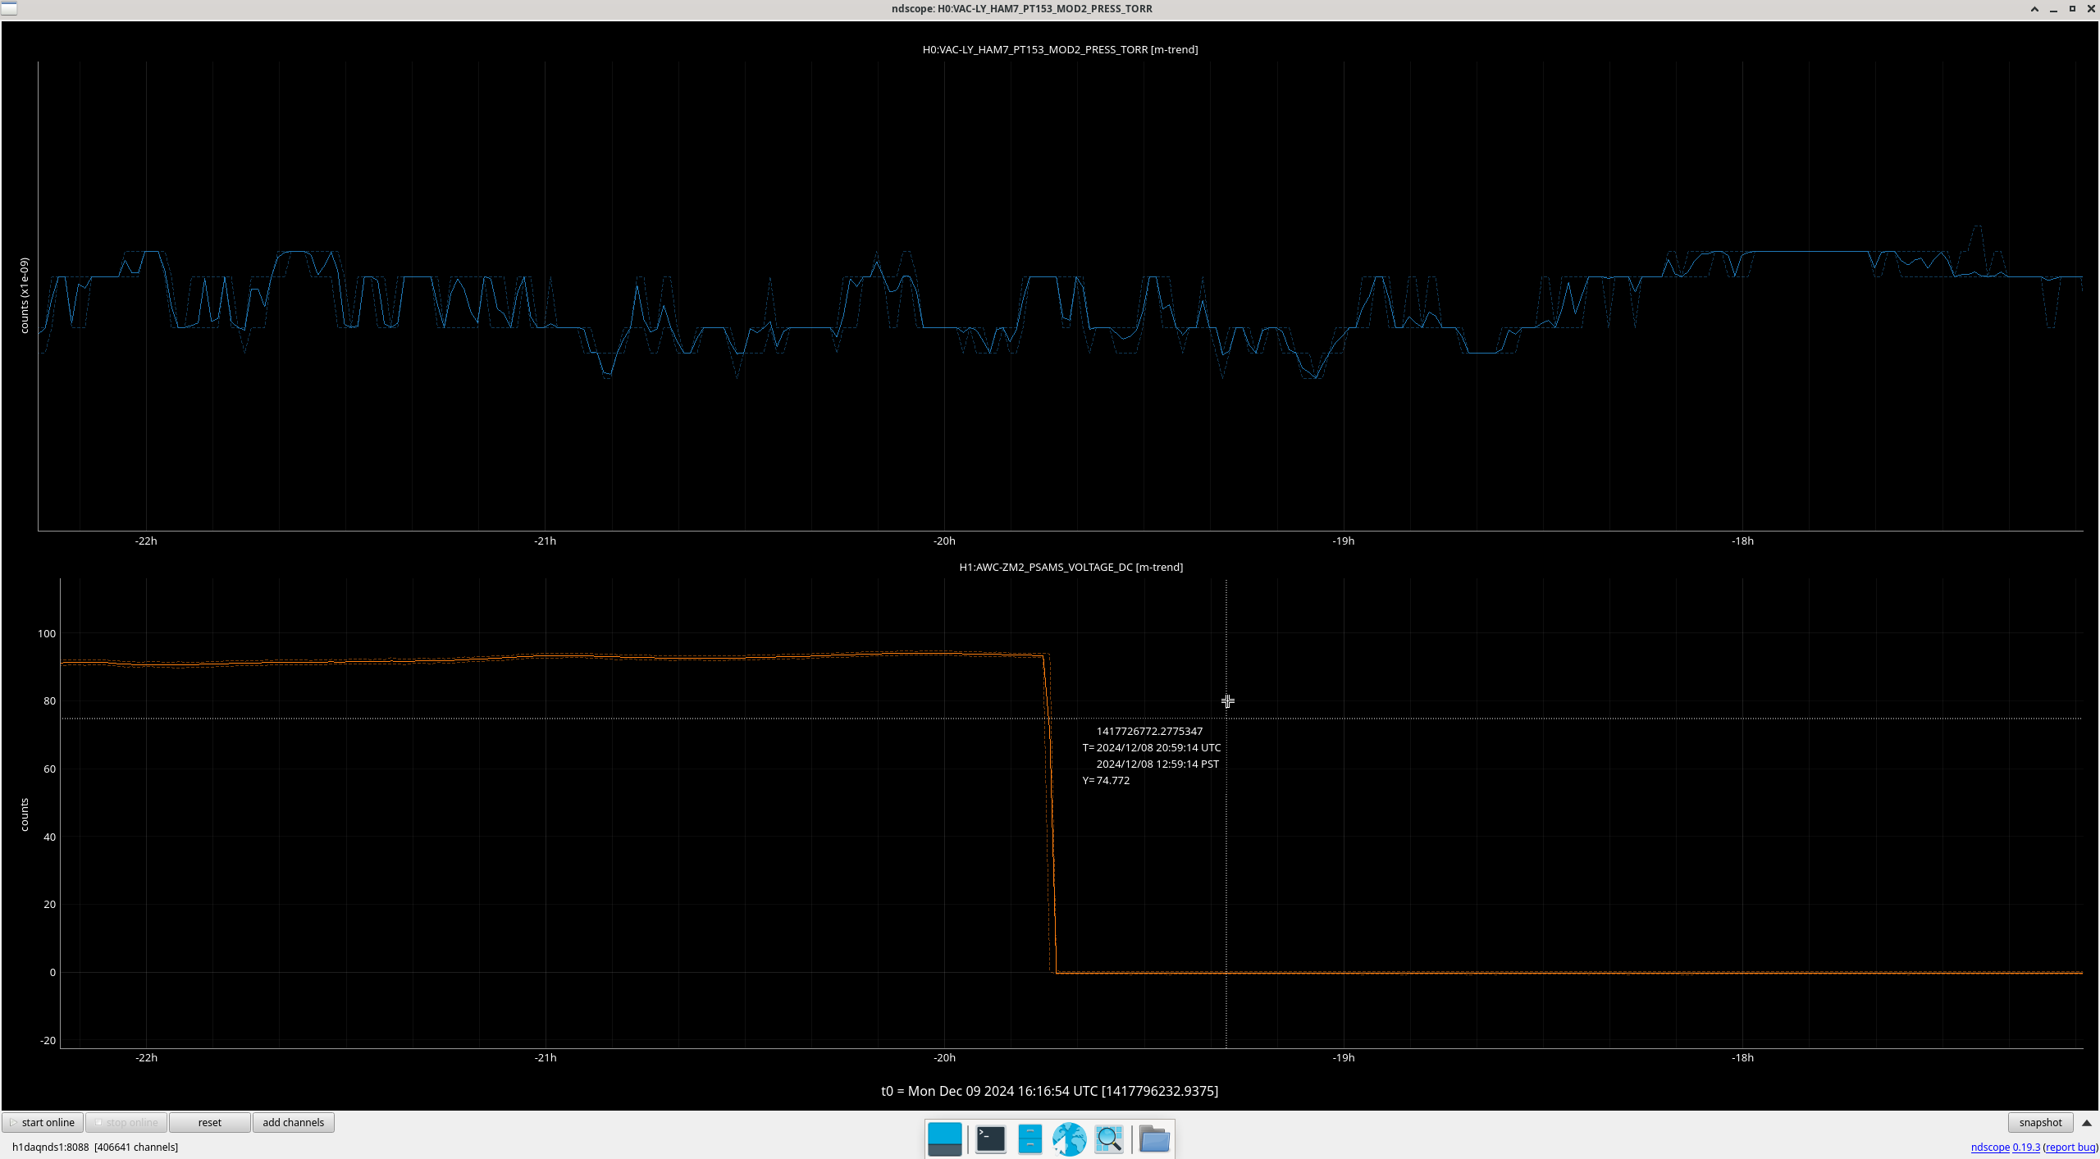Click the Y=74.772 cursor readout

pyautogui.click(x=1106, y=780)
